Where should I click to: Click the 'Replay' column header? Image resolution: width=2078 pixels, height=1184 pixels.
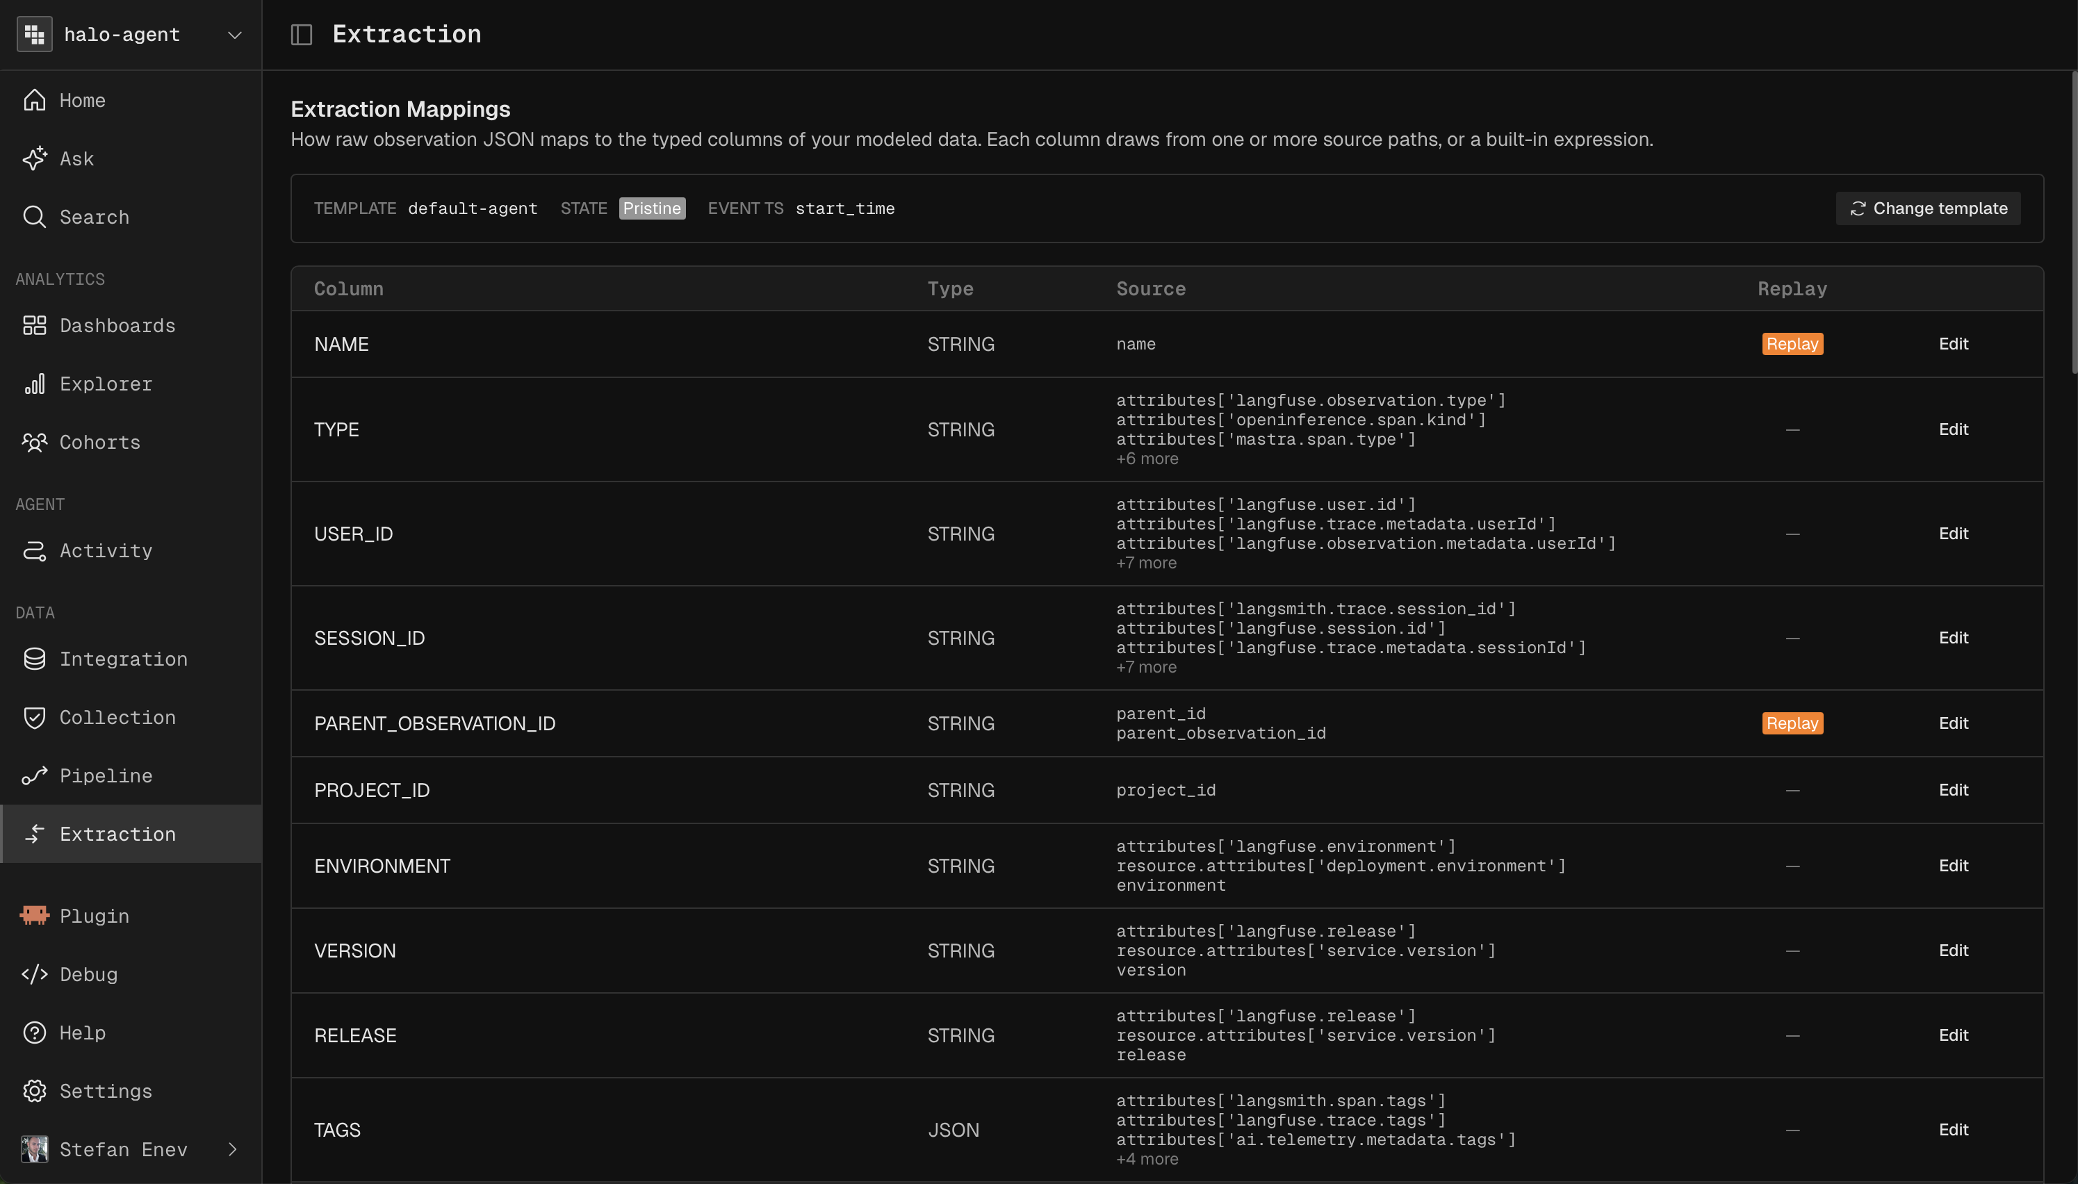(x=1792, y=288)
